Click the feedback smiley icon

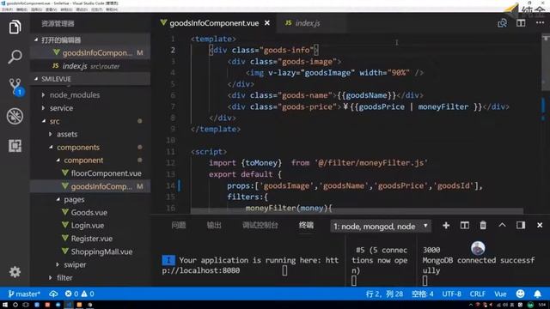521,294
